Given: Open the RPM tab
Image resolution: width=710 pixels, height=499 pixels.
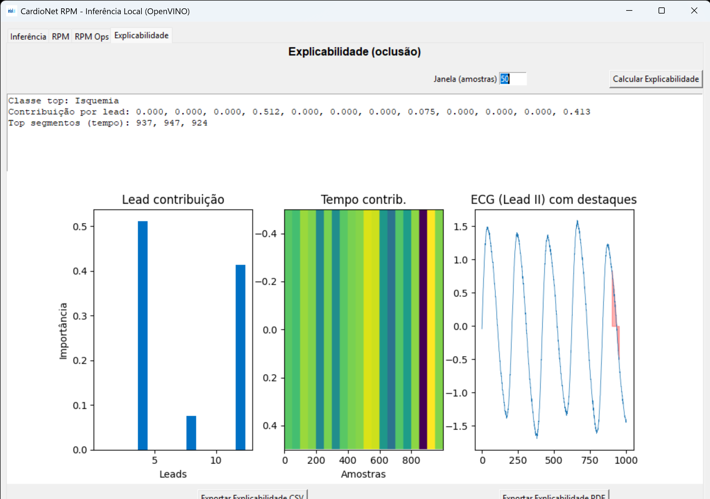Looking at the screenshot, I should (60, 36).
